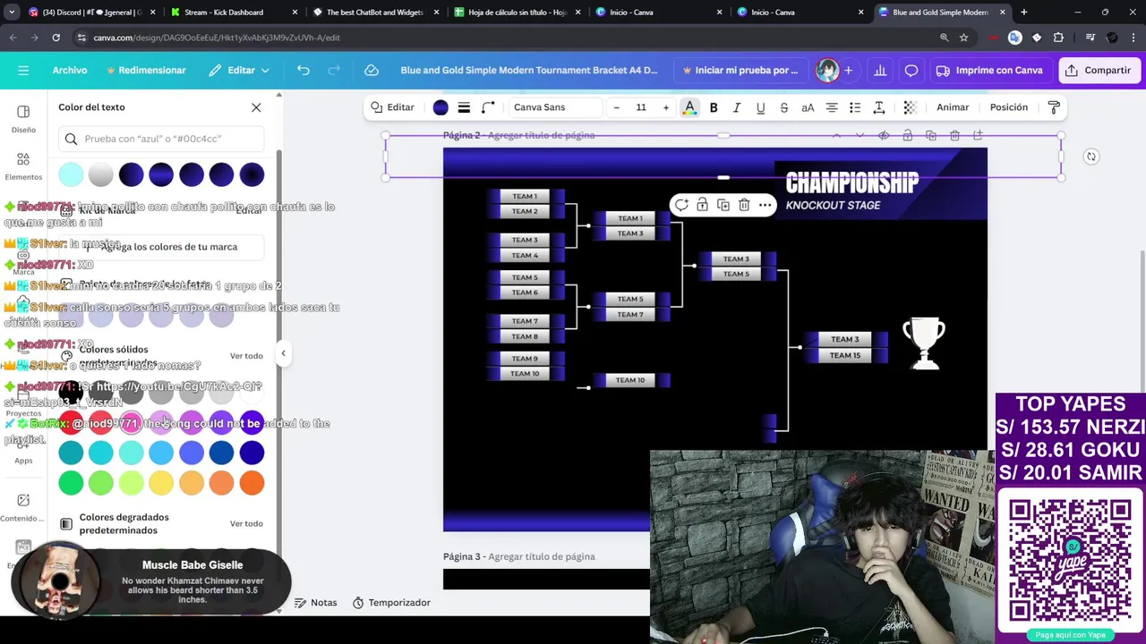Start trial via Iniciar mi prueba button
Image resolution: width=1146 pixels, height=644 pixels.
(740, 70)
